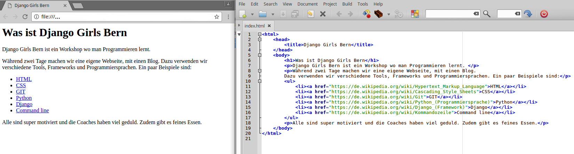This screenshot has height=154, width=574.
Task: Run or view the current file with gears icon
Action: tap(399, 14)
